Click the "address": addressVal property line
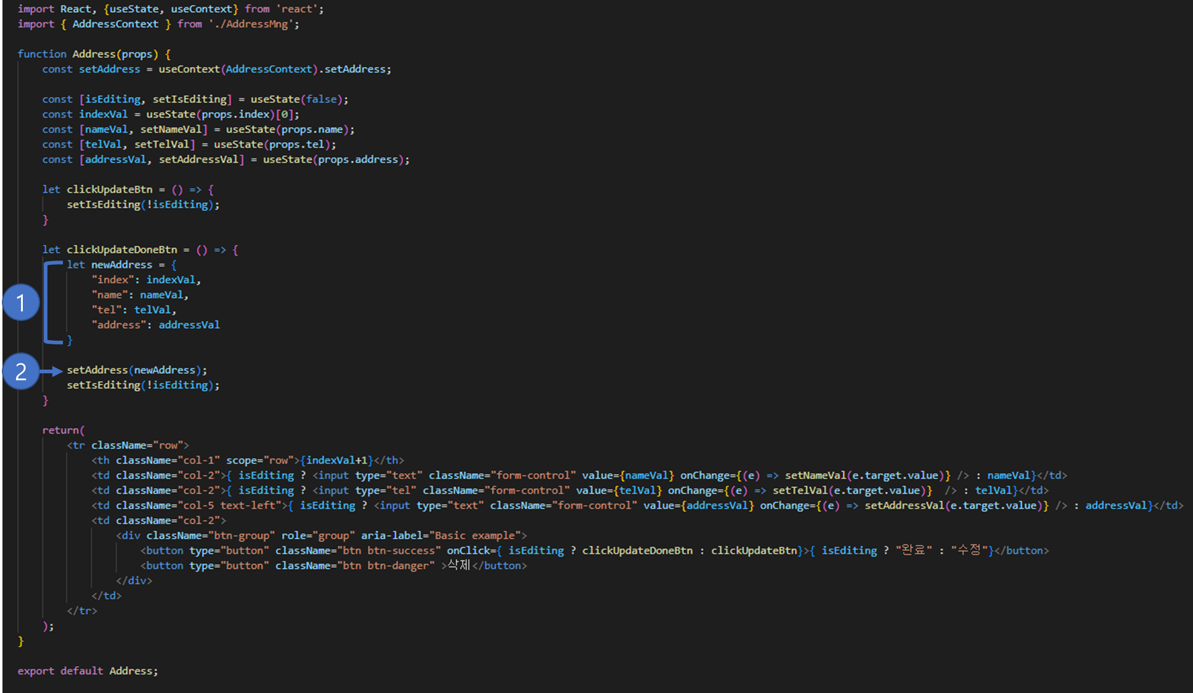 (x=155, y=325)
